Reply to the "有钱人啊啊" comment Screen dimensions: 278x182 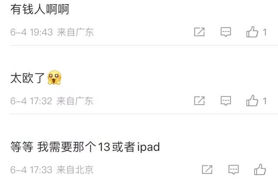226,32
